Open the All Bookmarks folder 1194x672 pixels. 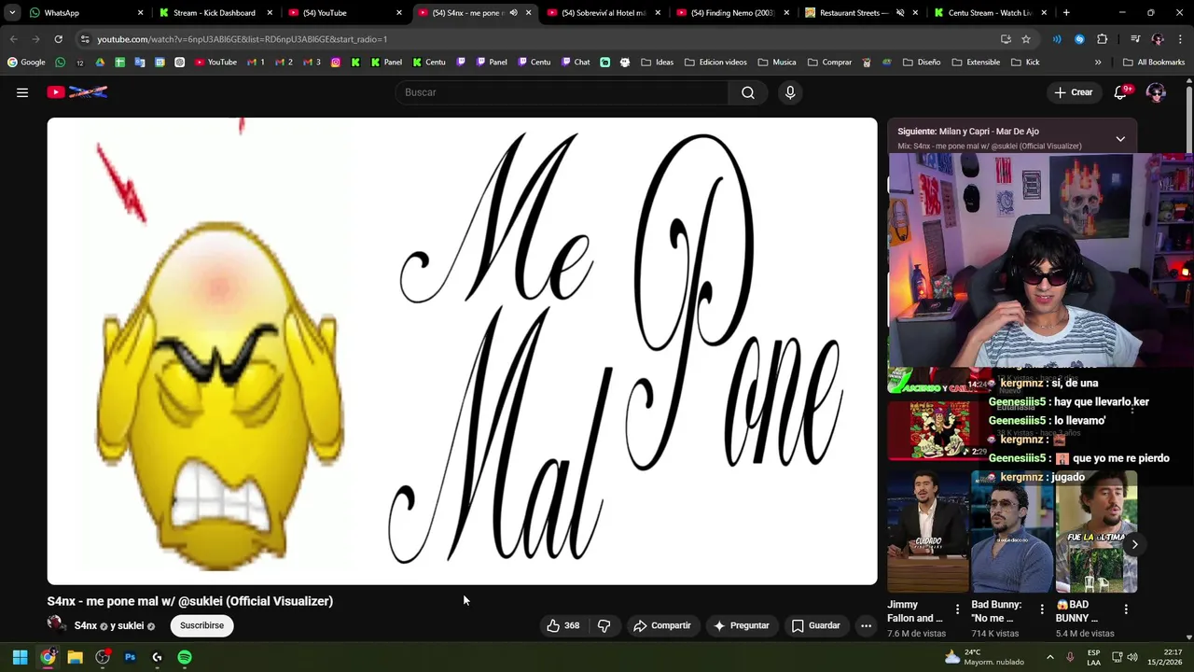1154,63
